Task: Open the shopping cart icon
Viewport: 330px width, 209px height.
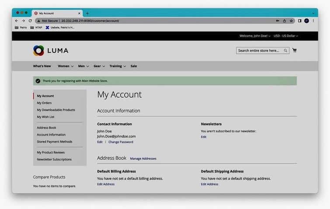Action: 295,51
